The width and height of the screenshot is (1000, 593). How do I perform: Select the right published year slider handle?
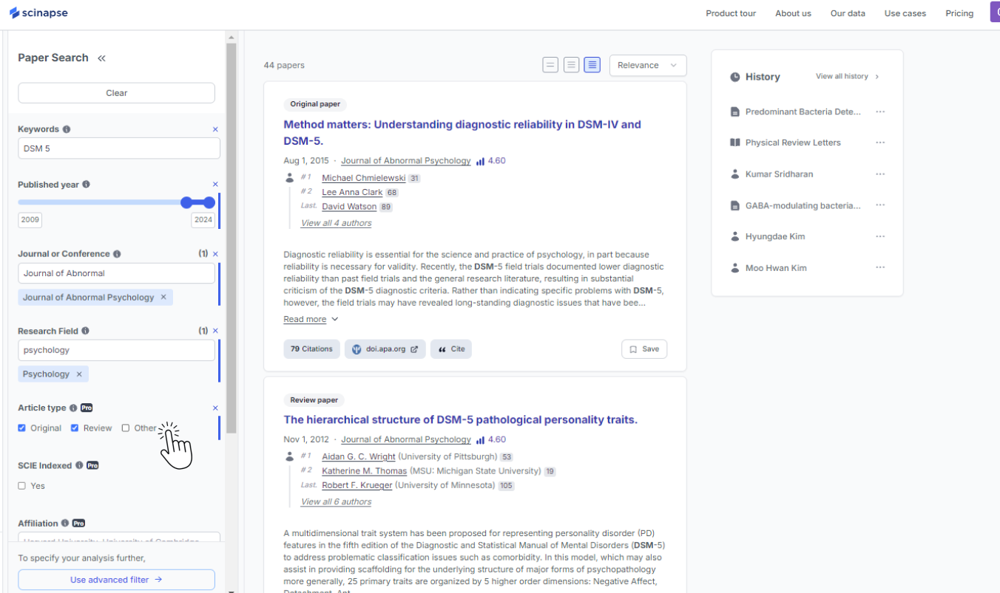click(209, 202)
